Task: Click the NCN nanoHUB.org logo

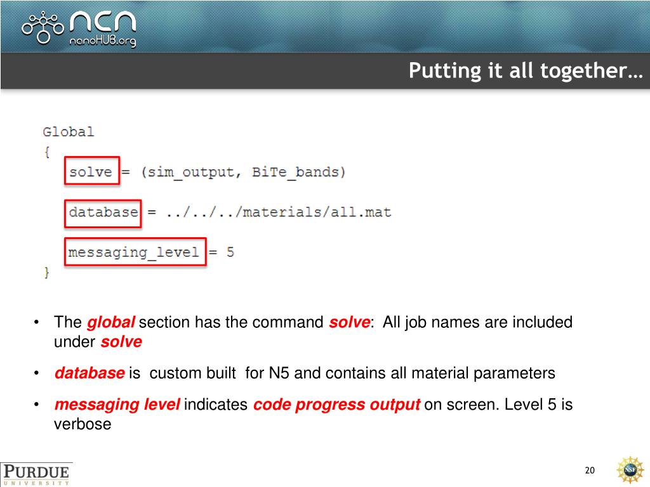Action: (79, 28)
